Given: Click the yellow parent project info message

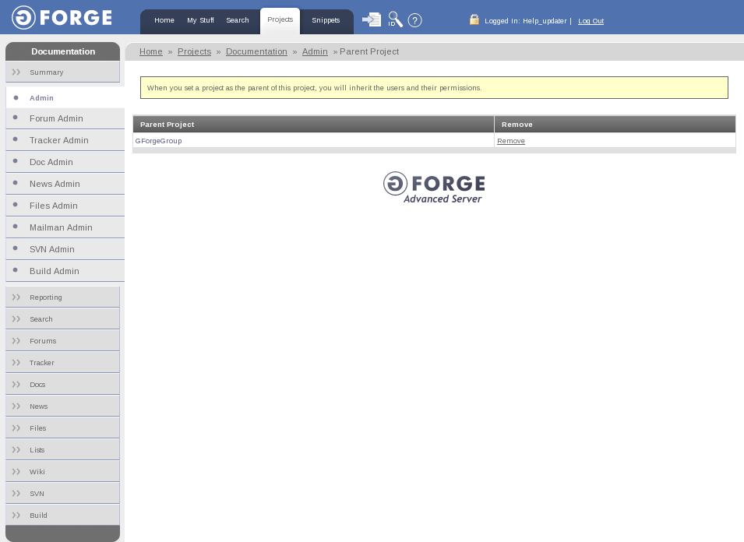Looking at the screenshot, I should click(434, 88).
